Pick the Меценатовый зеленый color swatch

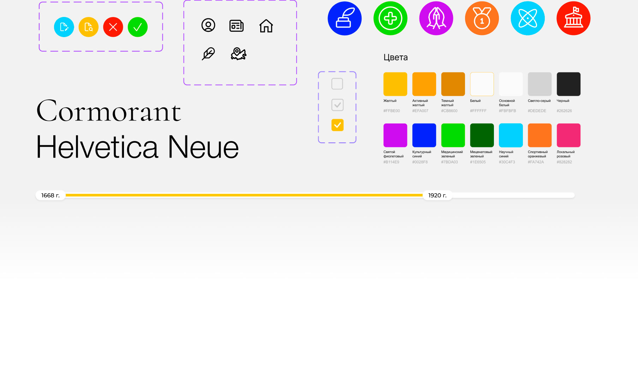click(482, 135)
